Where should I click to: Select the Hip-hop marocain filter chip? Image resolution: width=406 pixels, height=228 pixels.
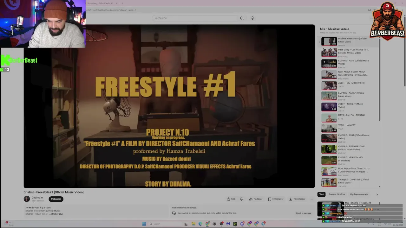tap(359, 194)
